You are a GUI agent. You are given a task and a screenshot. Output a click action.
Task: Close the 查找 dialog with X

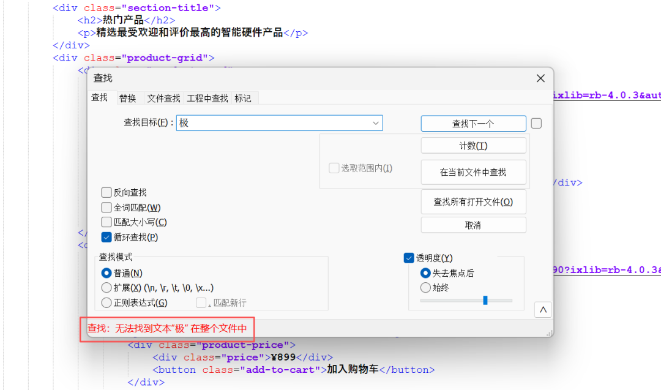[540, 78]
